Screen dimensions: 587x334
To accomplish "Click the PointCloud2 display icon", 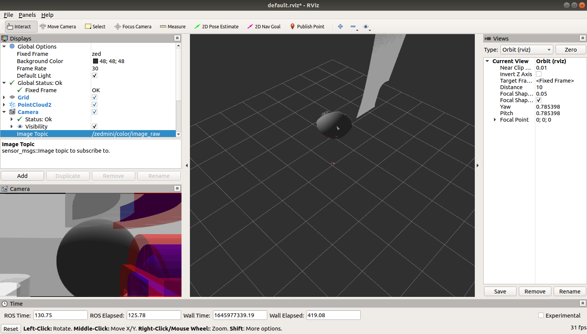I will pos(12,104).
